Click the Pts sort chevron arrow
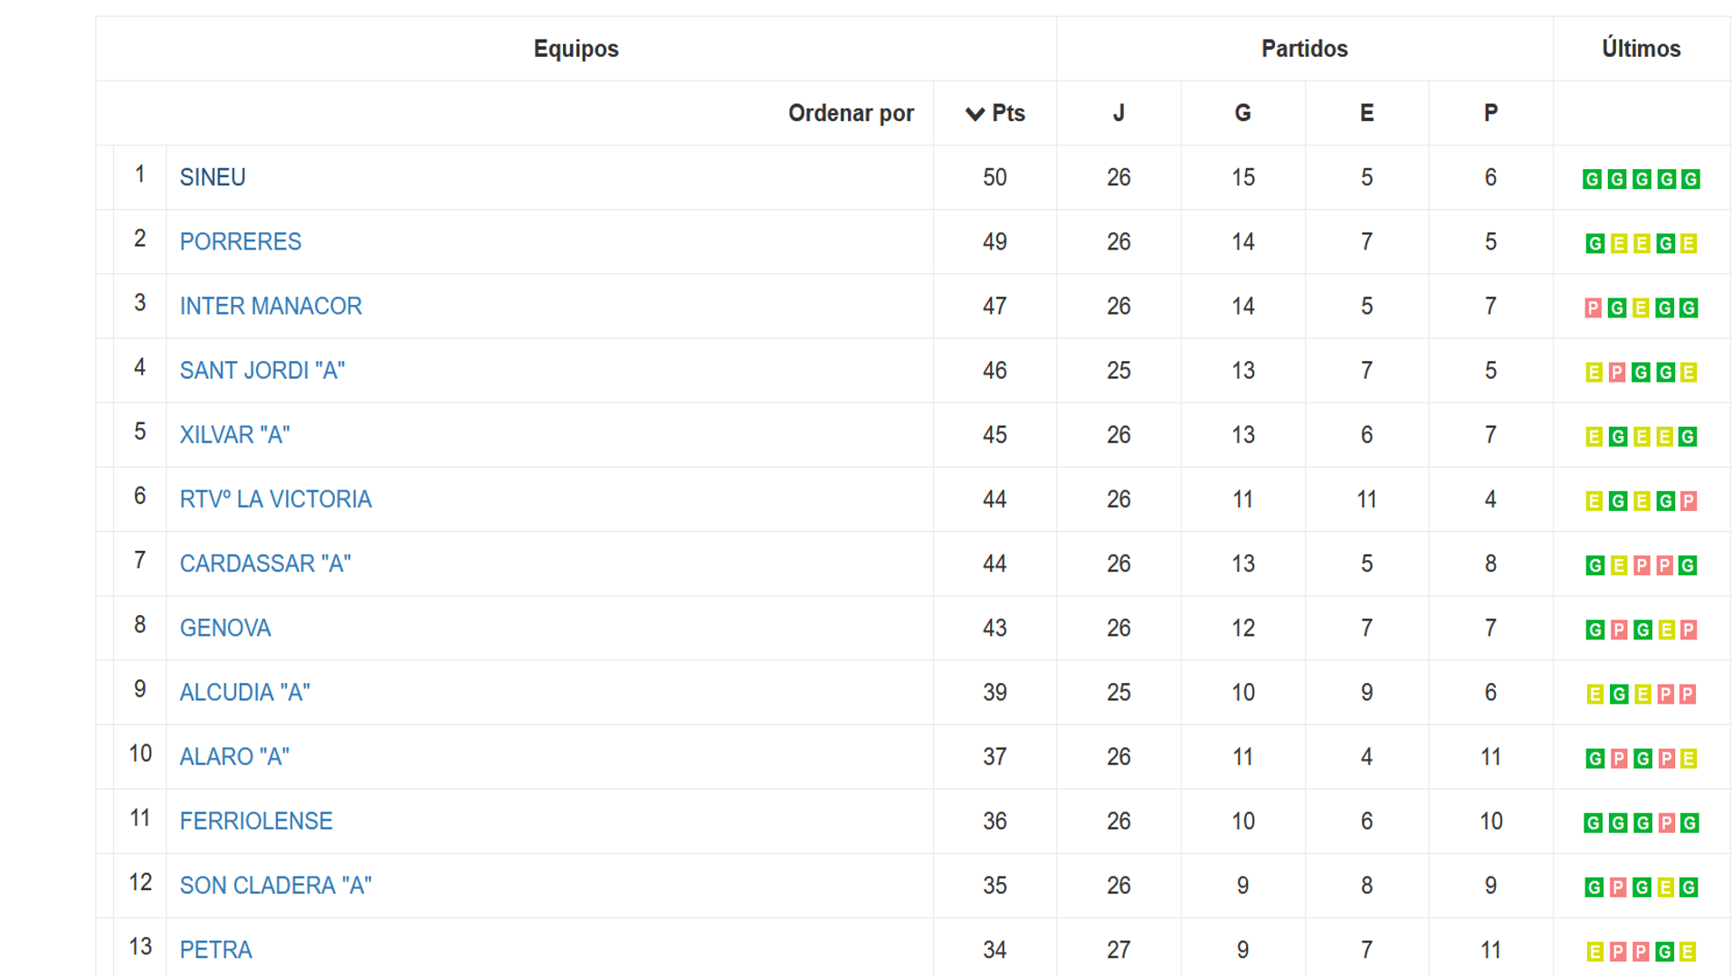The image size is (1732, 976). point(975,114)
